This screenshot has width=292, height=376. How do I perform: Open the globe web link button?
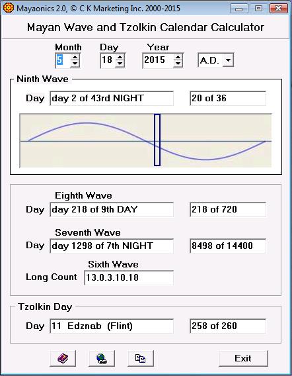[102, 358]
